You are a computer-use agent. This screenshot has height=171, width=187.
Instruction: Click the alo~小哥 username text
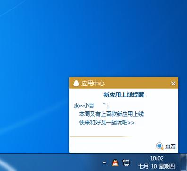(84, 105)
